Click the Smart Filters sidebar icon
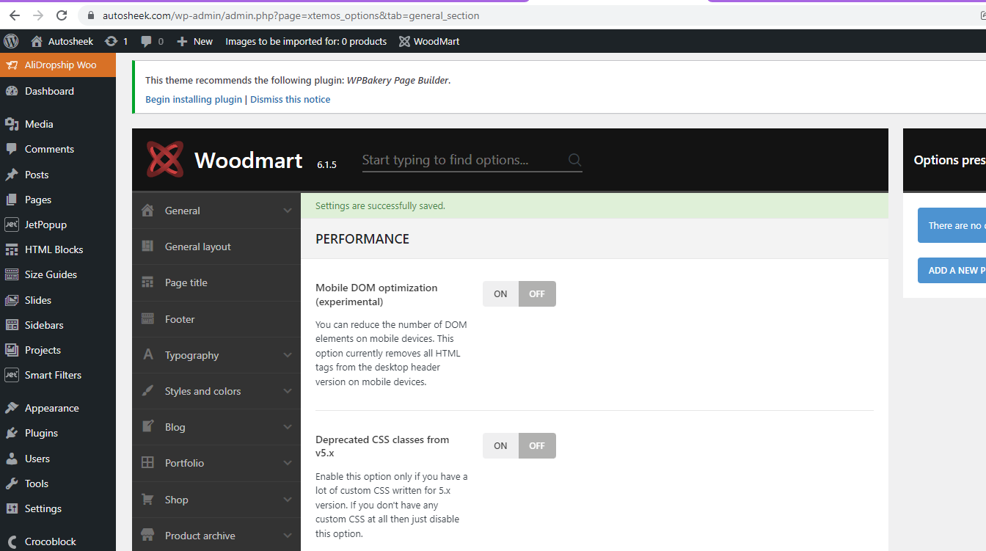 pyautogui.click(x=12, y=375)
